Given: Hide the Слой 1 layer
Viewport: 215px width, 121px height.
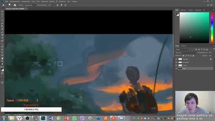Looking at the screenshot, I should [x=176, y=66].
